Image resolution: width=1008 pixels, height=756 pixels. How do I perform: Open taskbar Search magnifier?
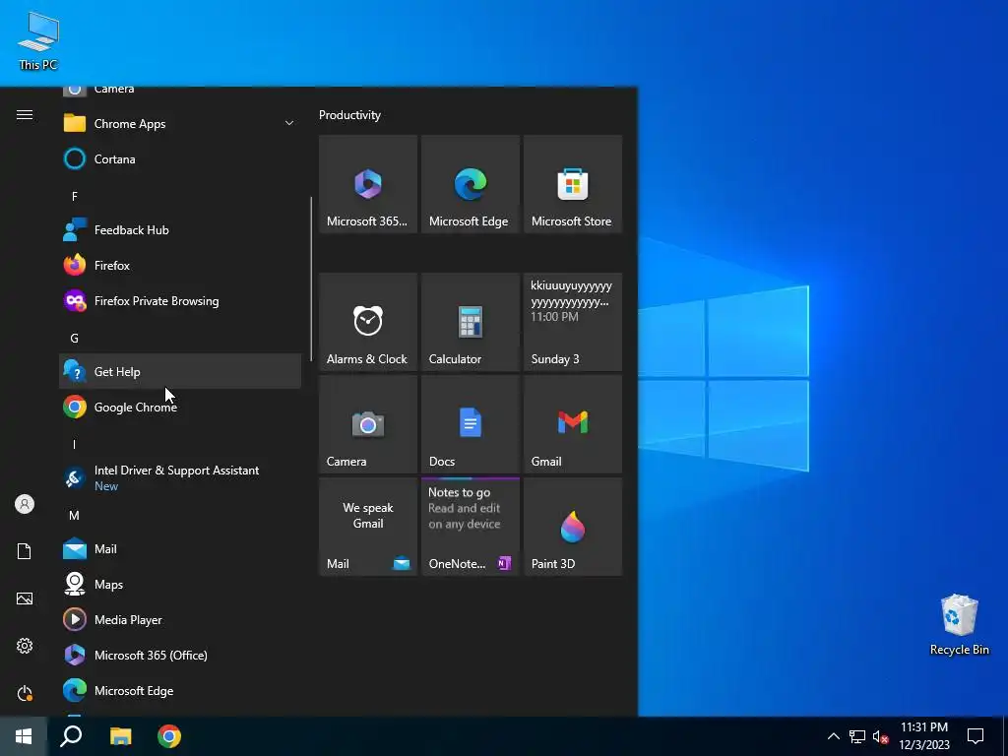coord(71,736)
